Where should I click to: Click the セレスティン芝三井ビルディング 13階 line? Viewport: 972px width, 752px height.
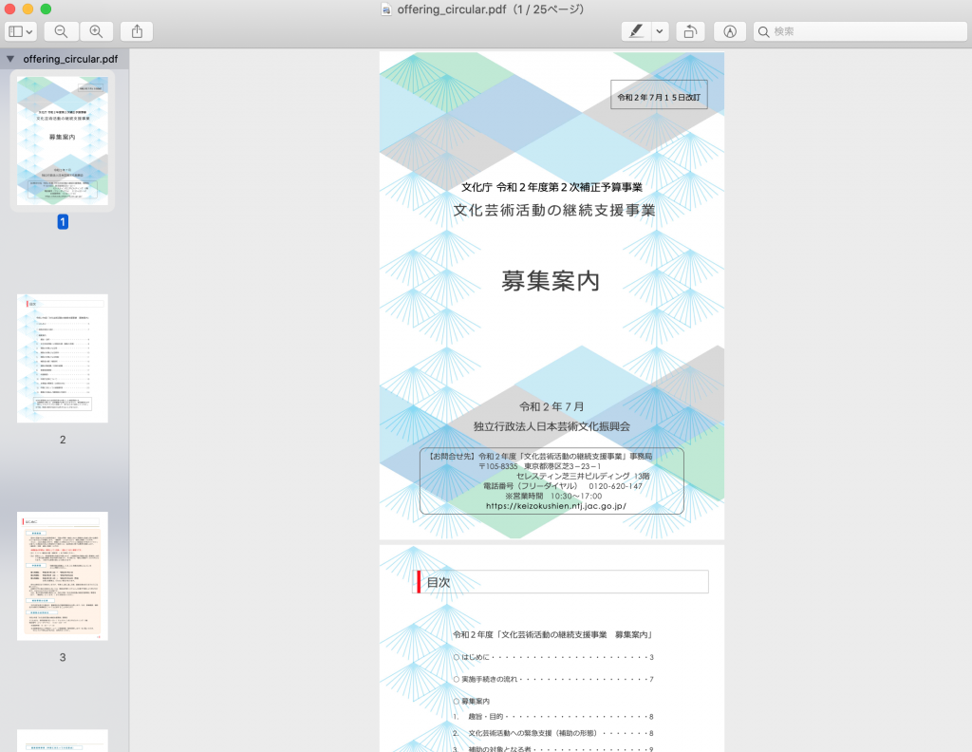coord(583,476)
